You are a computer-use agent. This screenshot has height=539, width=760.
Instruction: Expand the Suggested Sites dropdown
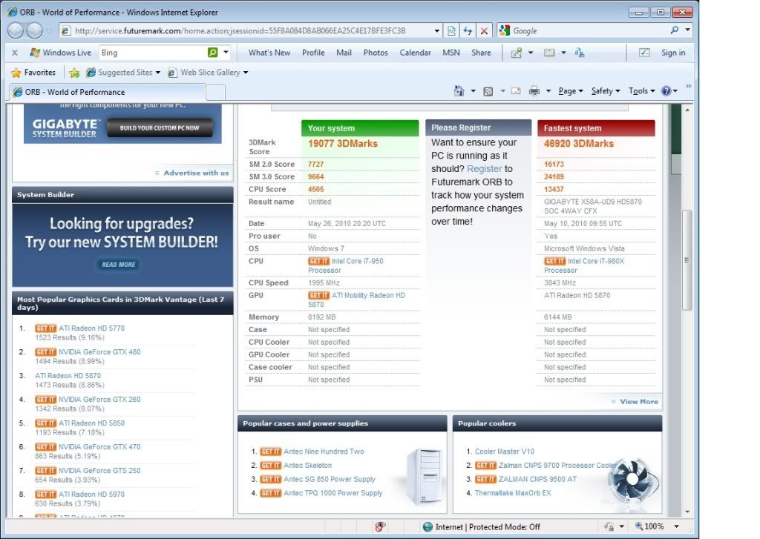(158, 73)
